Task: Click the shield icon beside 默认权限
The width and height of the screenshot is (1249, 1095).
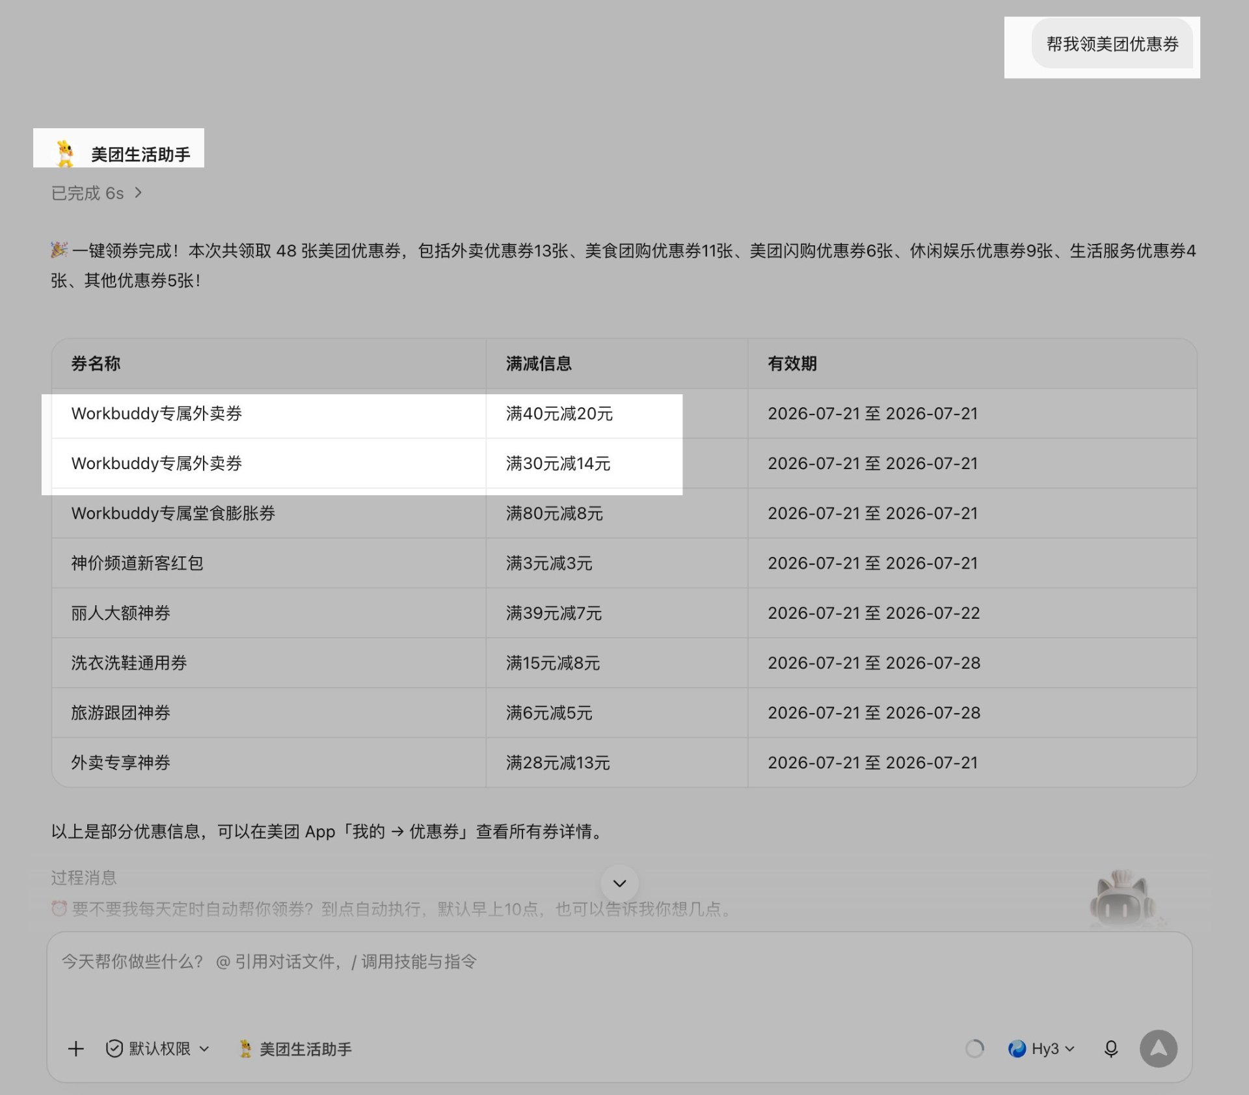Action: click(114, 1049)
